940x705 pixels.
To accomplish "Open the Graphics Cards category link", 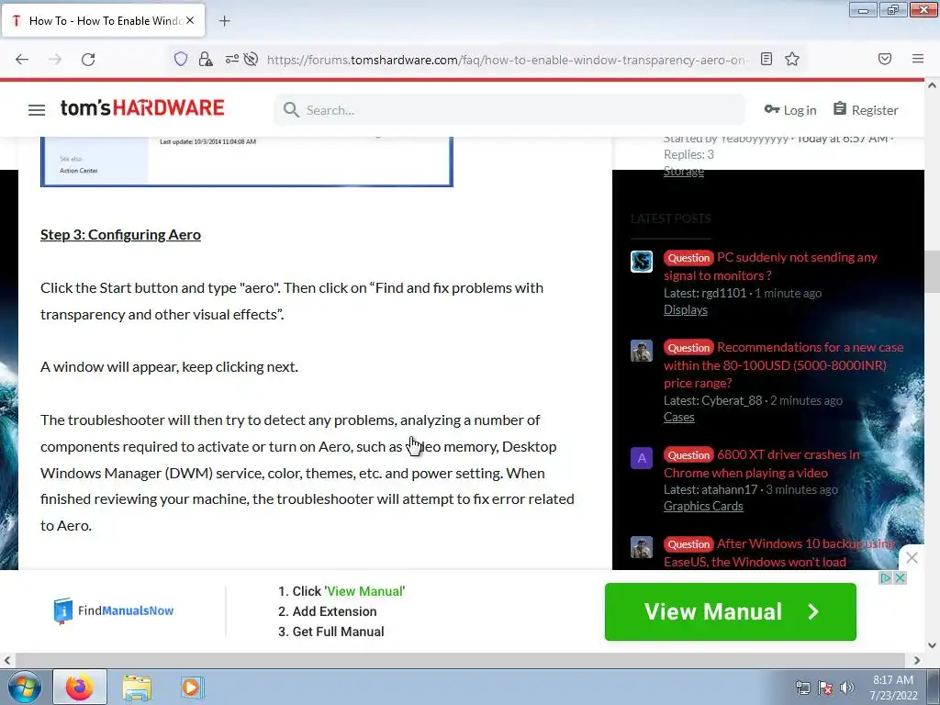I will (703, 507).
